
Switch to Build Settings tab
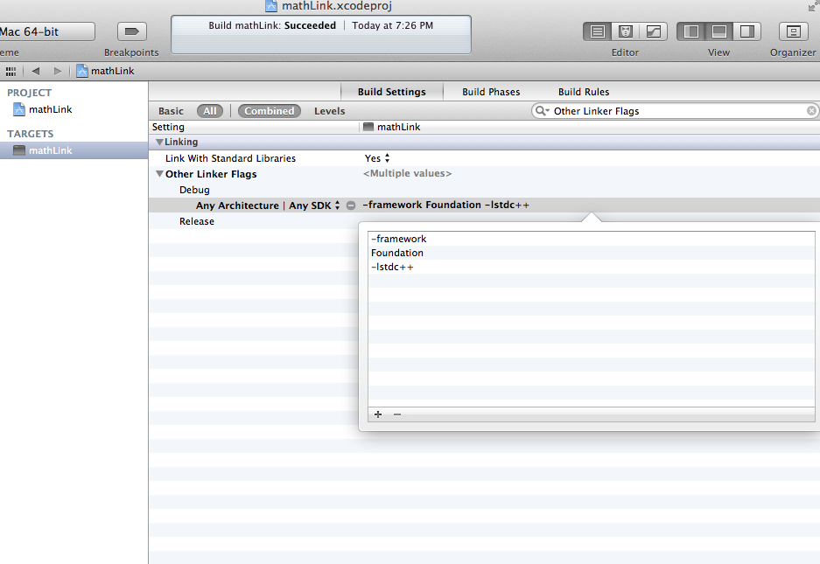tap(392, 92)
